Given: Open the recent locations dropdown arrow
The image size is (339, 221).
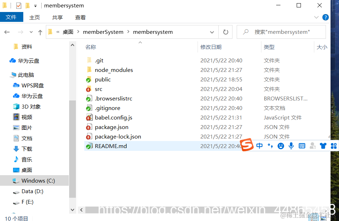Looking at the screenshot, I should pos(31,32).
